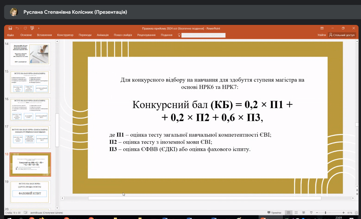Click the taskbar clock showing 23:01
361x219 pixels.
coord(339,218)
